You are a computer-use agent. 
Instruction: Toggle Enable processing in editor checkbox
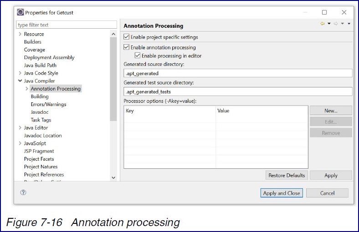click(x=138, y=56)
